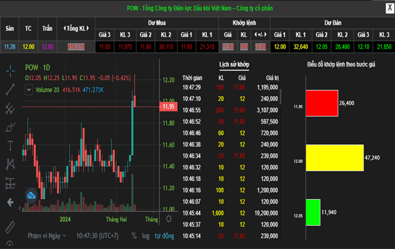This screenshot has width=395, height=249.
Task: Click the Dư Mua KL 2 value 30,110
Action: tap(166, 47)
